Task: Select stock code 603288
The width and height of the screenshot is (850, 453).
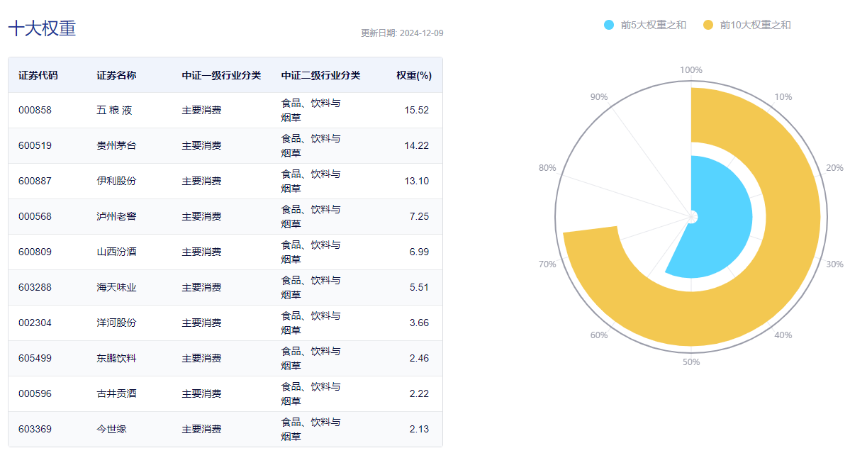Action: click(x=35, y=287)
